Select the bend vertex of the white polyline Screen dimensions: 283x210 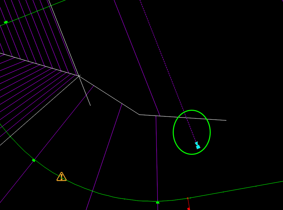(139, 114)
